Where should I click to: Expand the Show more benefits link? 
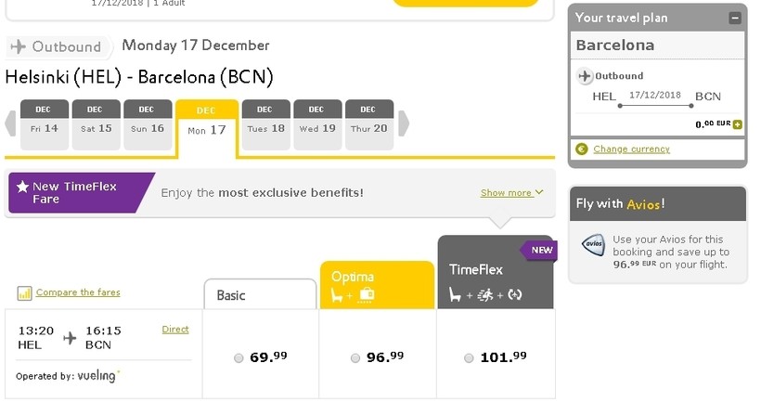[511, 193]
